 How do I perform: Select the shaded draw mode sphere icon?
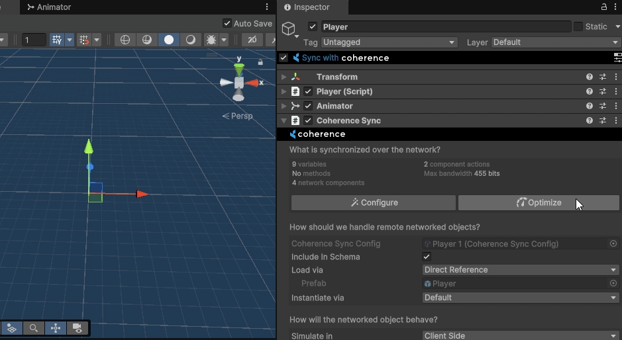pyautogui.click(x=169, y=40)
